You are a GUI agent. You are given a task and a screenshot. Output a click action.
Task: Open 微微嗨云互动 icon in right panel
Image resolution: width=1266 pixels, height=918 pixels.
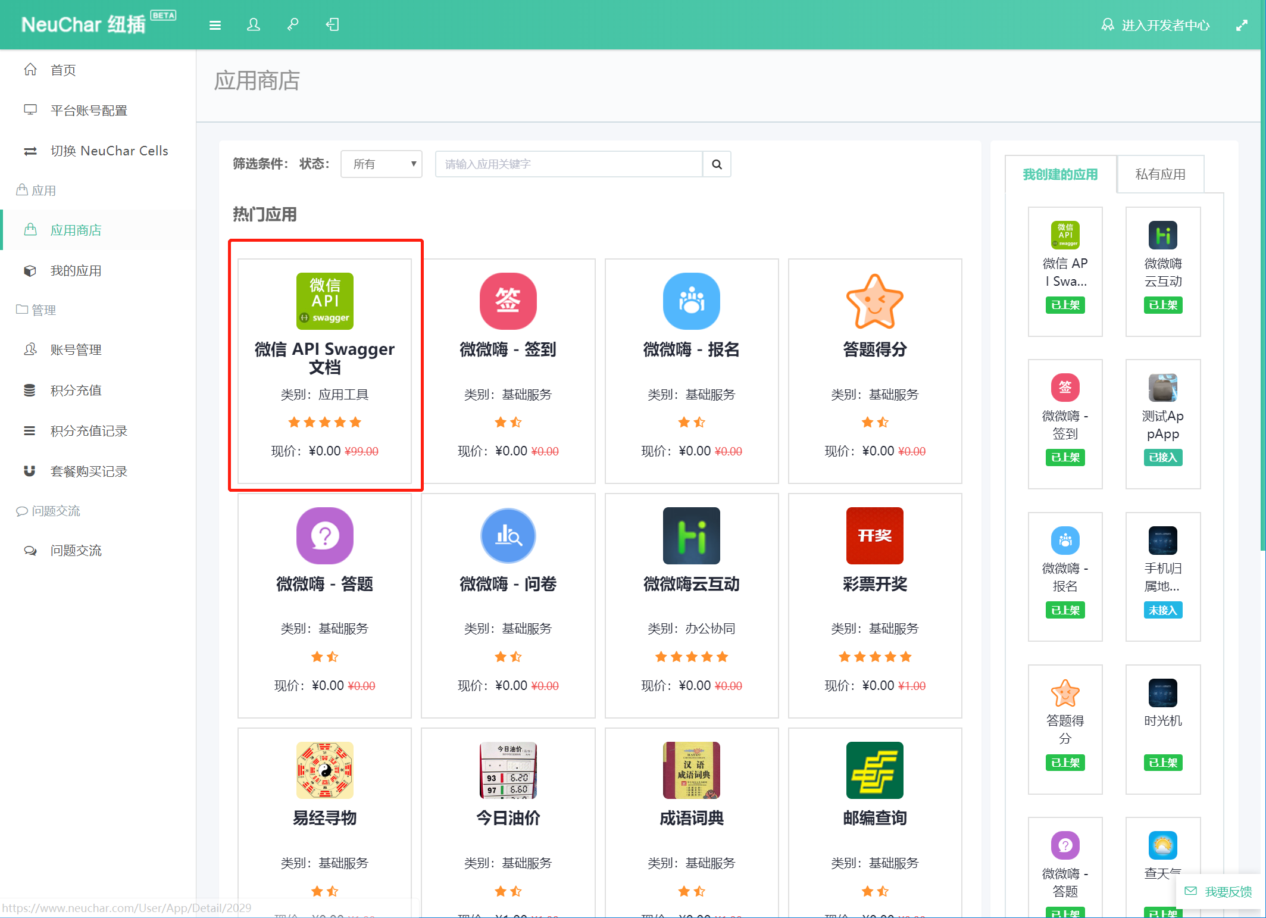[x=1163, y=235]
